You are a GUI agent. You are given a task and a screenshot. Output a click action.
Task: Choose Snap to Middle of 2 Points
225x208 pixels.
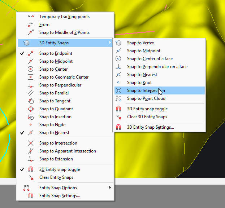tap(64, 32)
